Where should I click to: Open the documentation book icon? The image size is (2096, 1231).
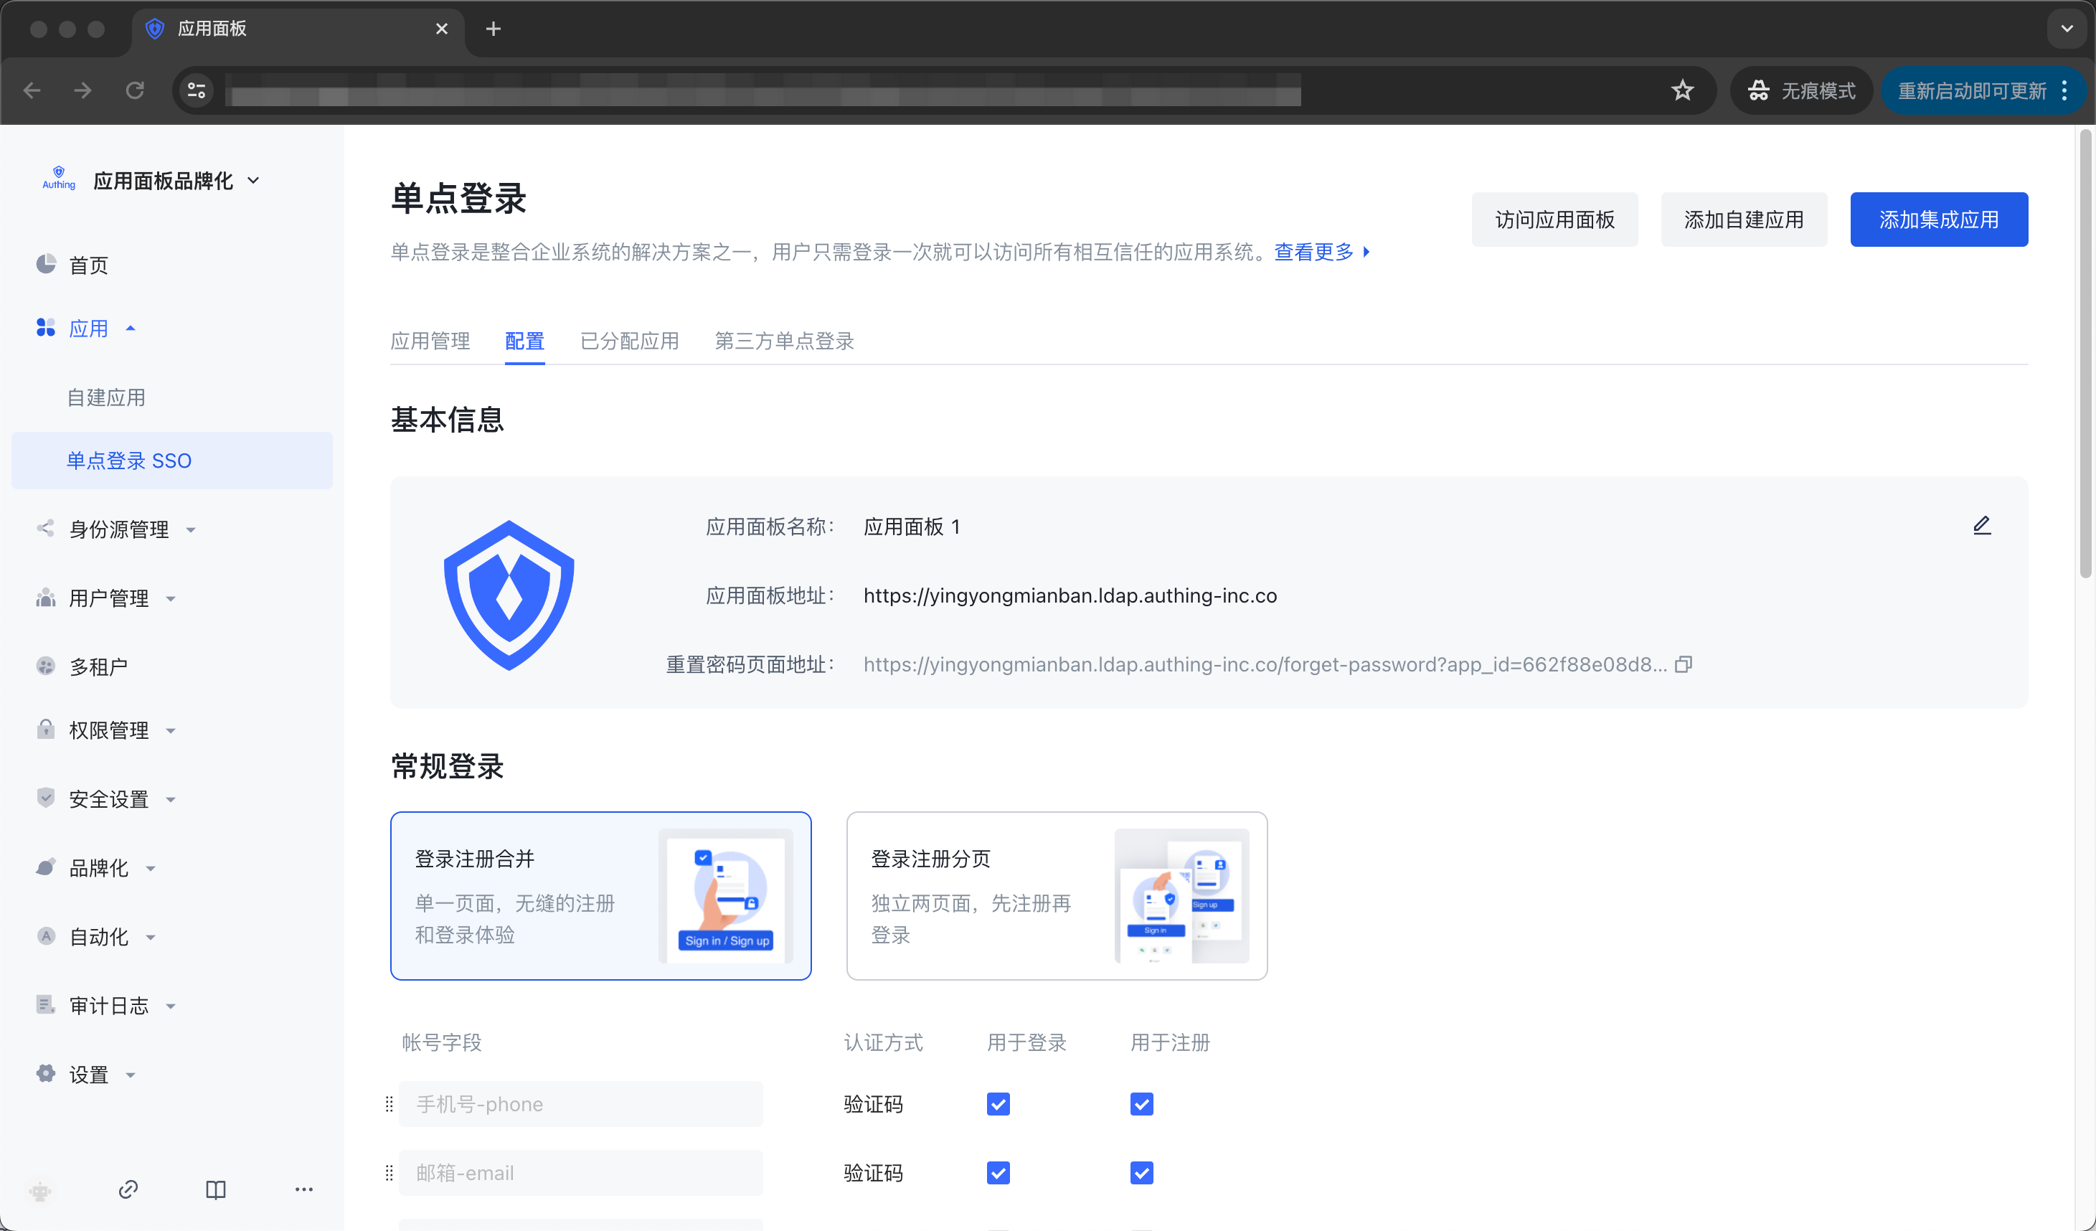tap(215, 1189)
